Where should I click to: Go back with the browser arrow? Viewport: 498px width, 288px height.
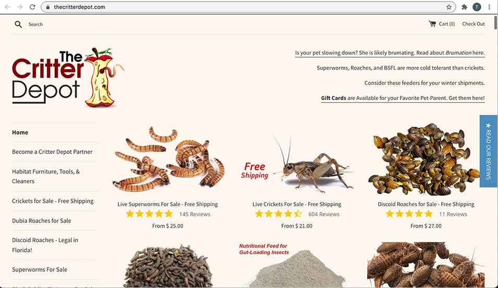pos(8,7)
